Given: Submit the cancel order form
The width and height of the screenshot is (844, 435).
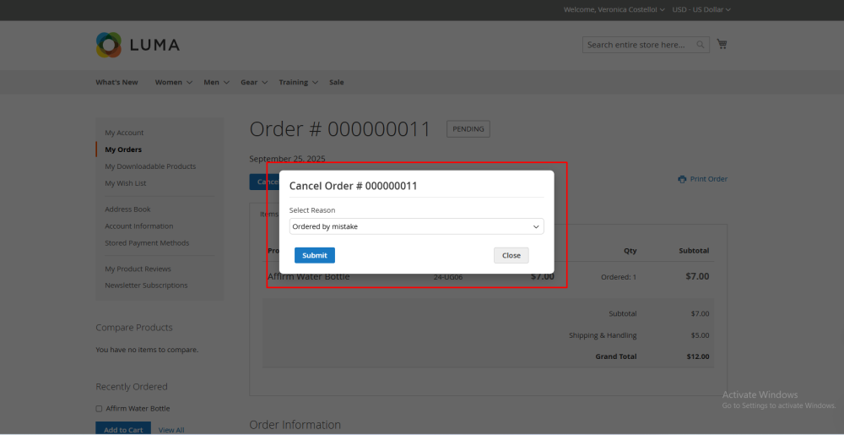Looking at the screenshot, I should pyautogui.click(x=315, y=255).
